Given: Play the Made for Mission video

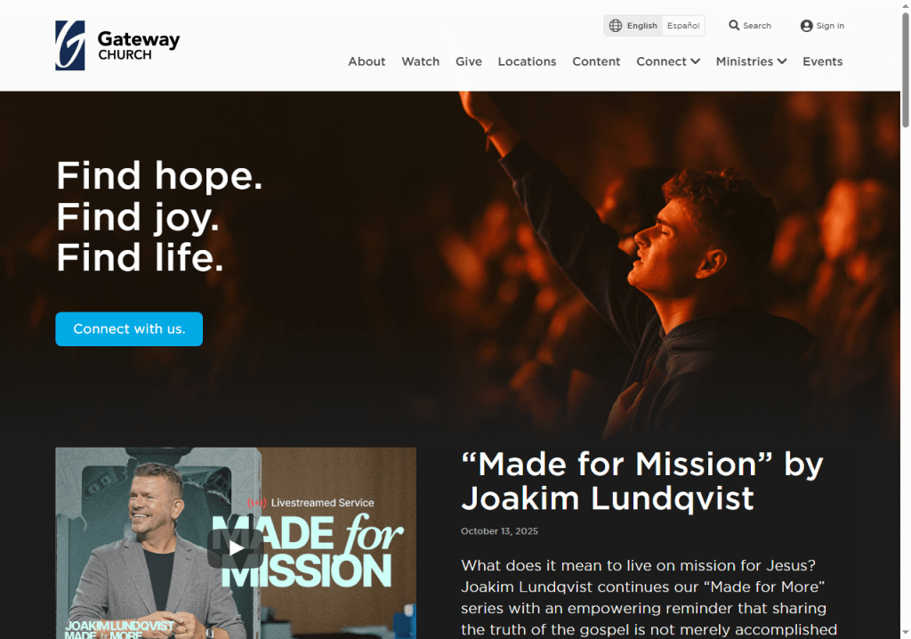Looking at the screenshot, I should coord(236,548).
